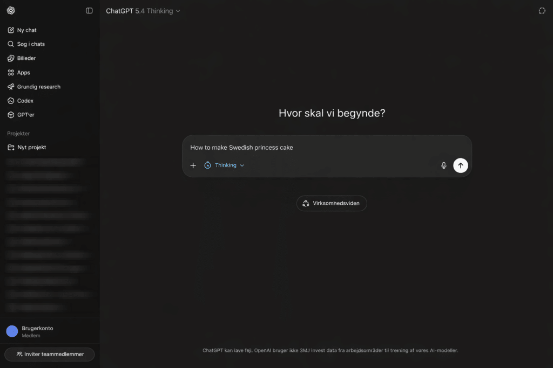Open the temporary chat icon top right
Image resolution: width=553 pixels, height=368 pixels.
click(x=542, y=10)
